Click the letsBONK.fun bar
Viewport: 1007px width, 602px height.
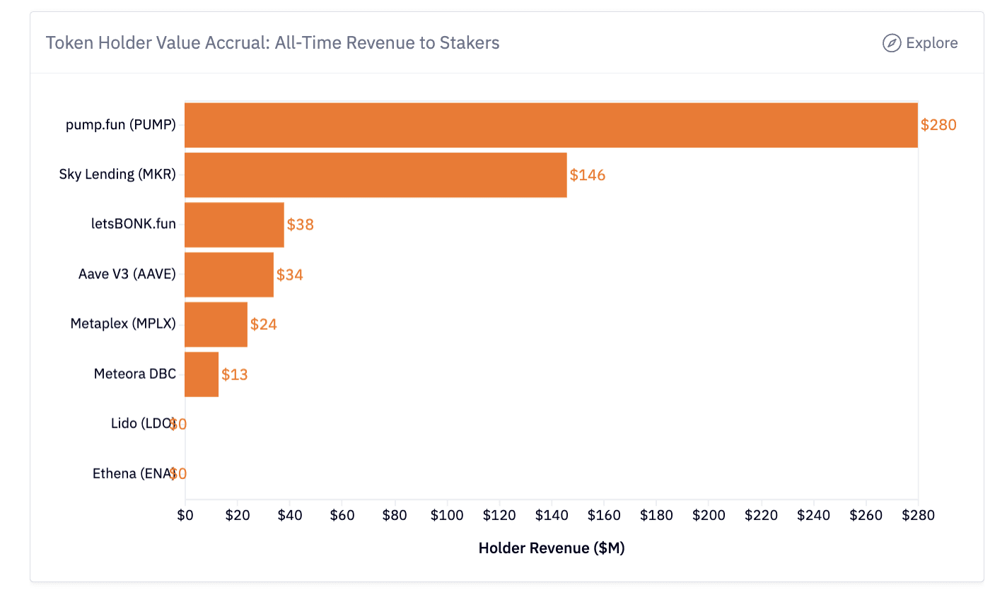[233, 224]
